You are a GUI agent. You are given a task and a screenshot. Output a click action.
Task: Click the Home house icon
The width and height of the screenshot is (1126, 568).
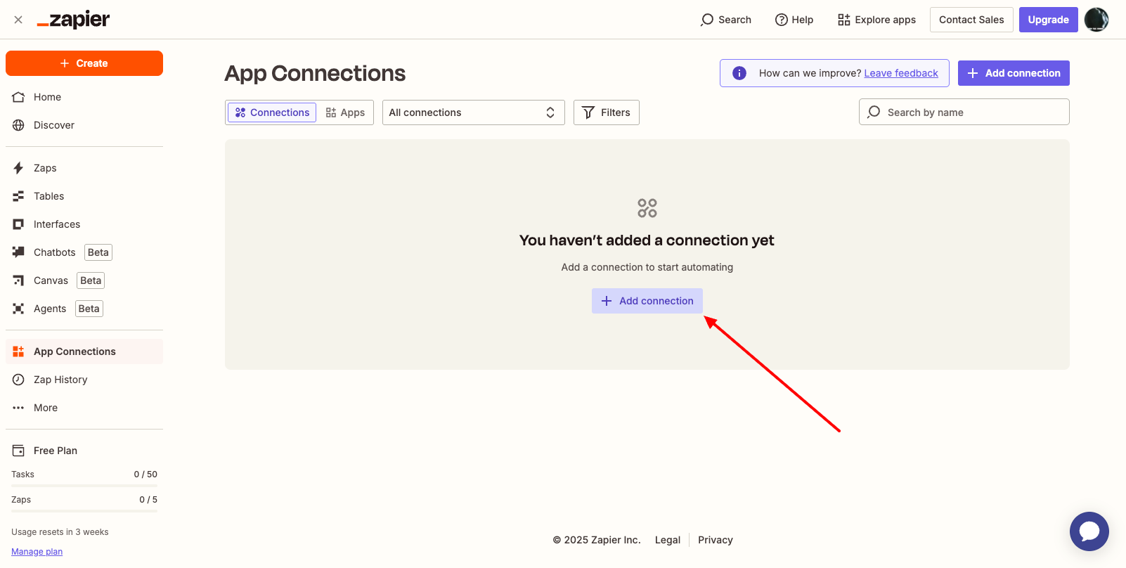(18, 97)
